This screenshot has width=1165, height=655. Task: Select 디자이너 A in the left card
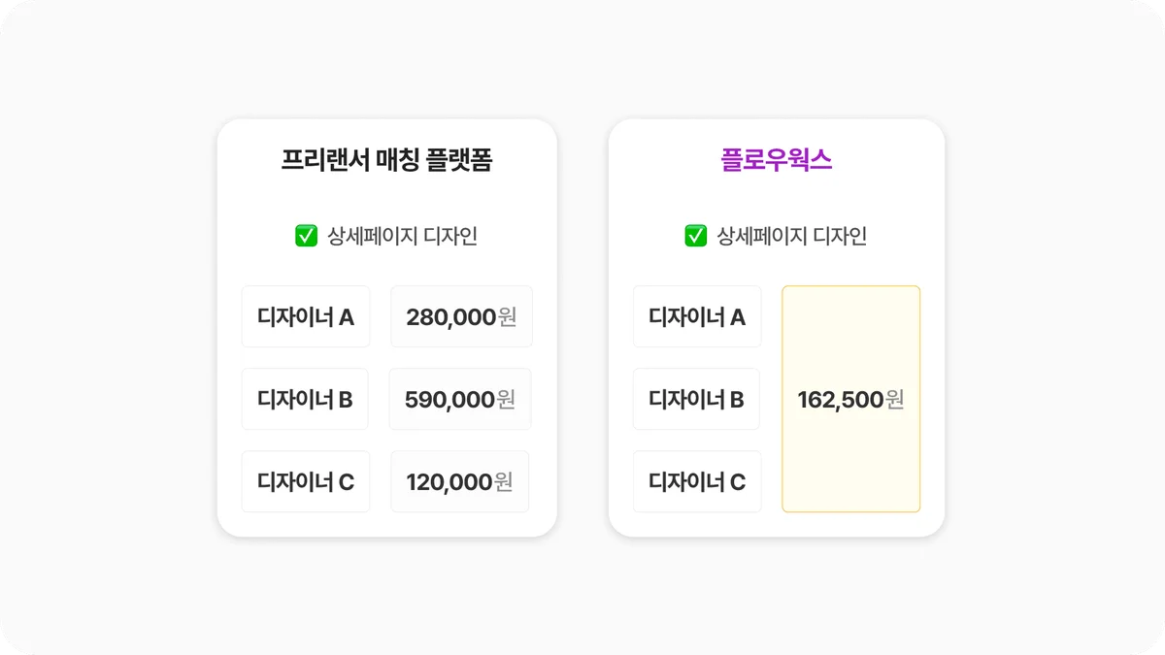pos(306,316)
